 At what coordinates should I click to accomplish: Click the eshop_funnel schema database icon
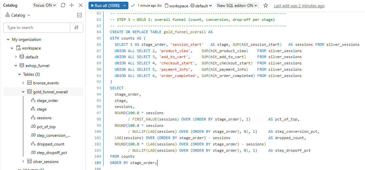22,65
